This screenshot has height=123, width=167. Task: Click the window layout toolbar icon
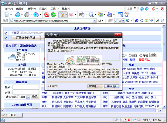coord(120,15)
